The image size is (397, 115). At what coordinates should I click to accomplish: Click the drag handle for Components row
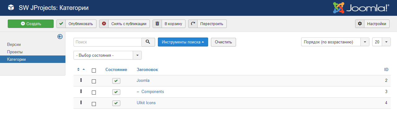tap(81, 91)
